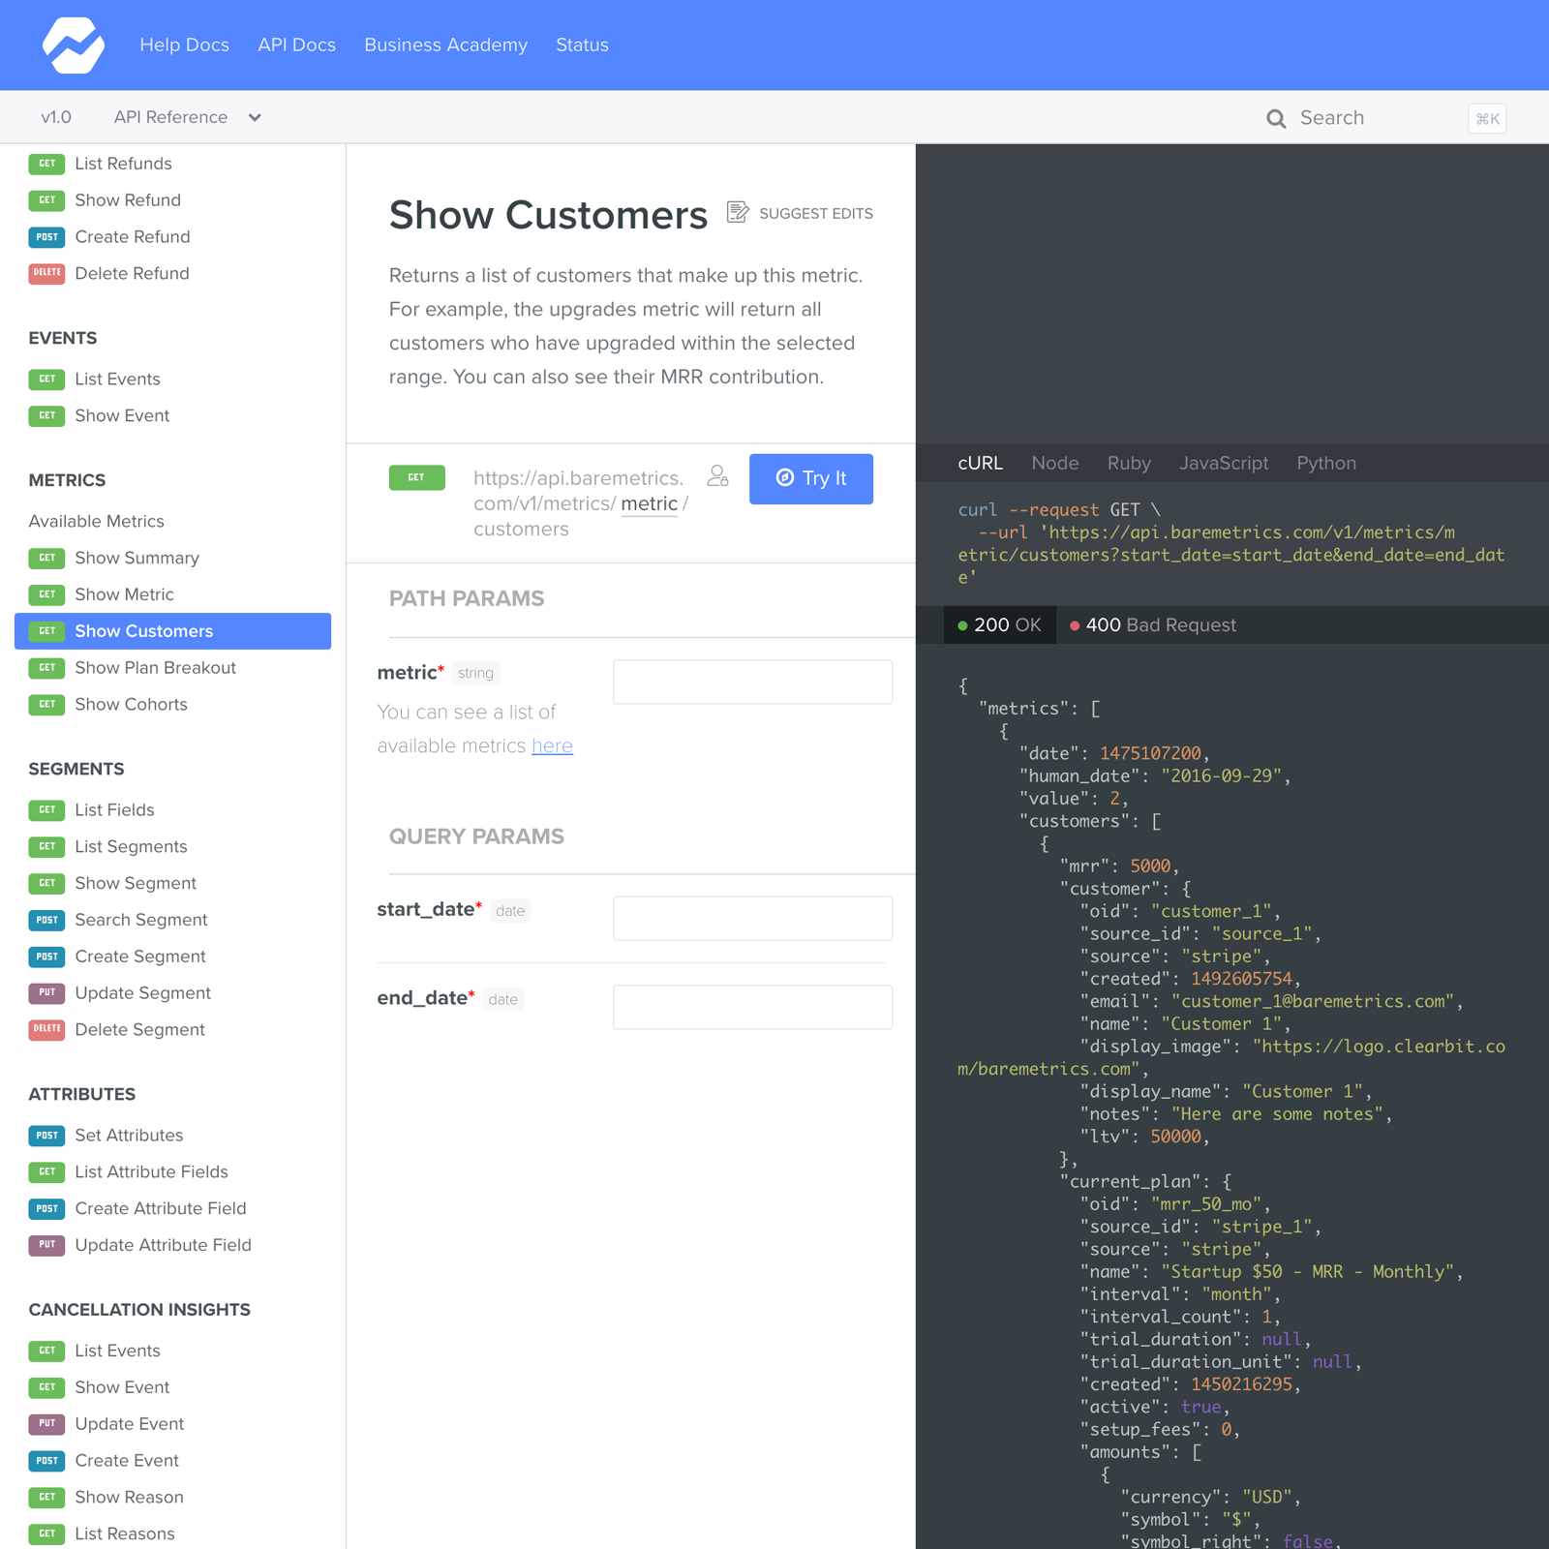Open Delete Refund in sidebar
The height and width of the screenshot is (1549, 1549).
(x=132, y=273)
